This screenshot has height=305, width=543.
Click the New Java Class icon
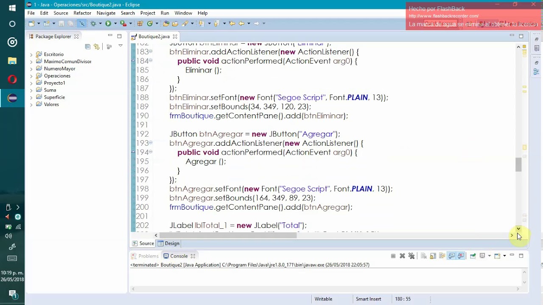pyautogui.click(x=150, y=23)
